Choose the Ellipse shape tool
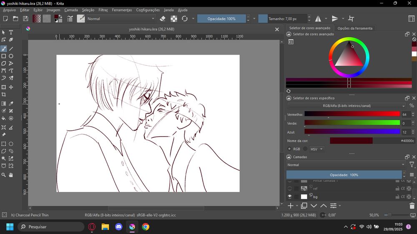417x234 pixels. (11, 56)
